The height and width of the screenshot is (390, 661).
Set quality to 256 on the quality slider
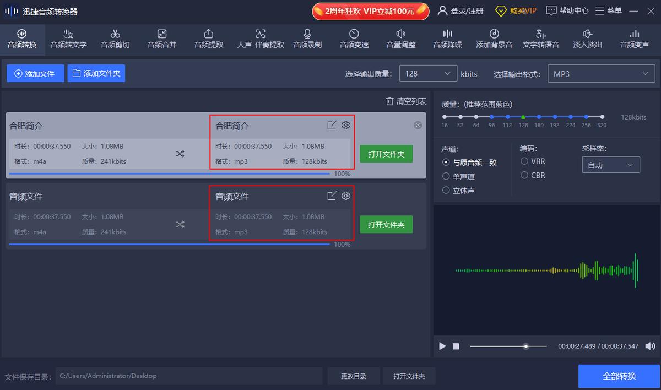[x=586, y=117]
